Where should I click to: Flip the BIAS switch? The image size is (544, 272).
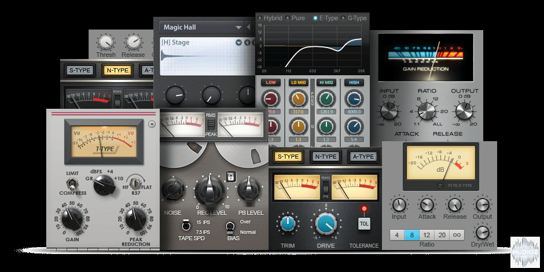[230, 226]
